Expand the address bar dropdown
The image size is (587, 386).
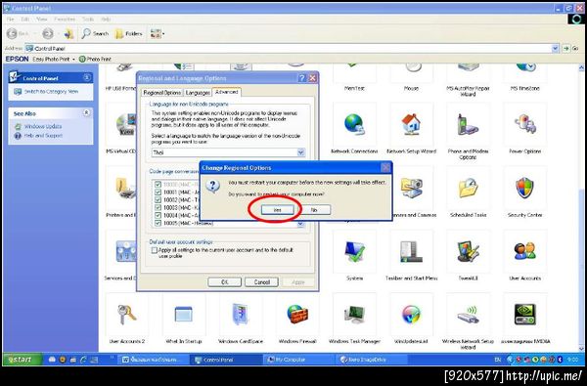555,48
